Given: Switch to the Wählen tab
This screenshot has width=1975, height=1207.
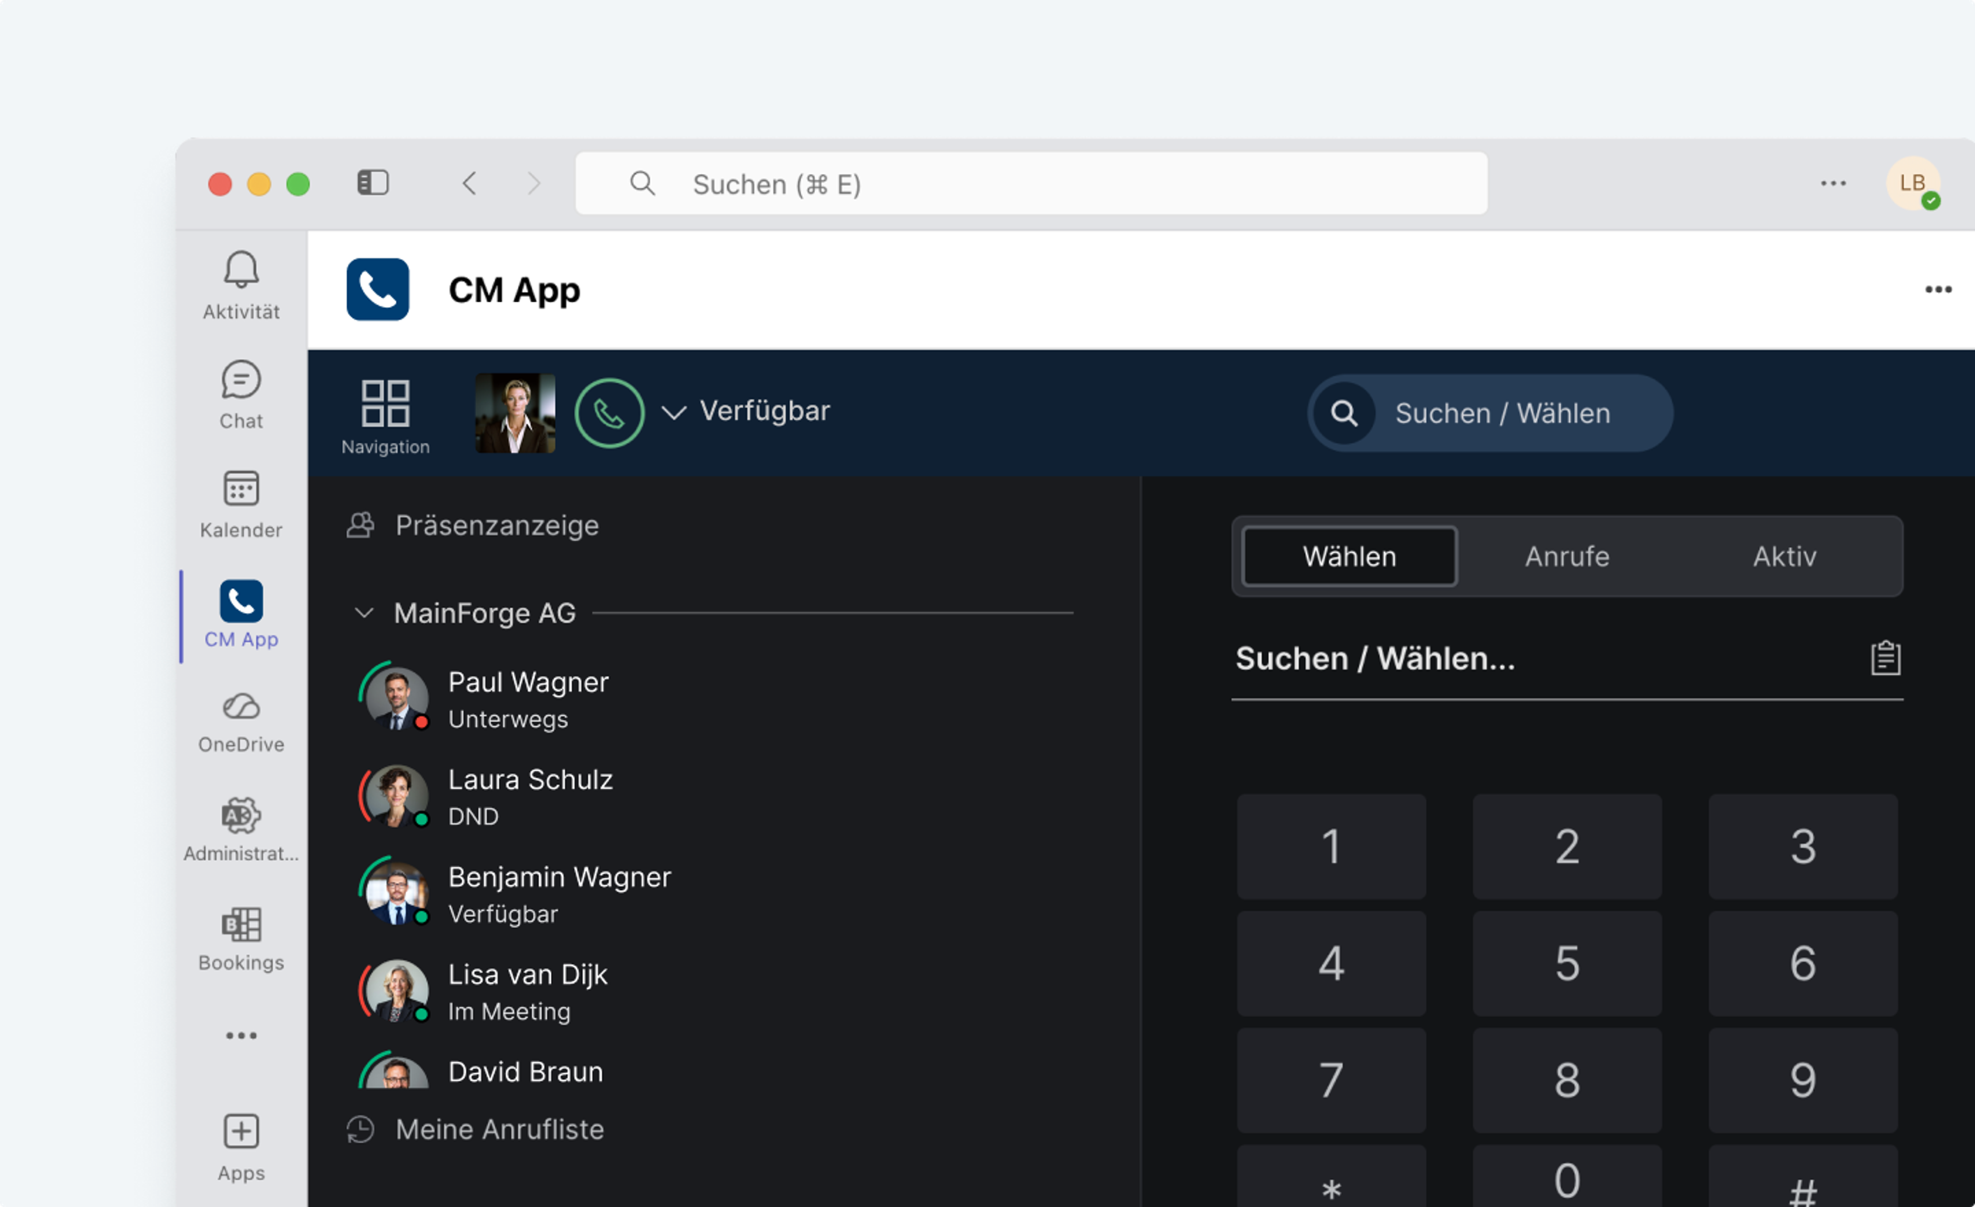Looking at the screenshot, I should (x=1349, y=556).
